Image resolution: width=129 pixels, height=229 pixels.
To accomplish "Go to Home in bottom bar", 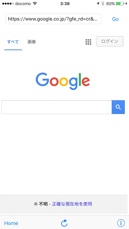I will point(11,223).
